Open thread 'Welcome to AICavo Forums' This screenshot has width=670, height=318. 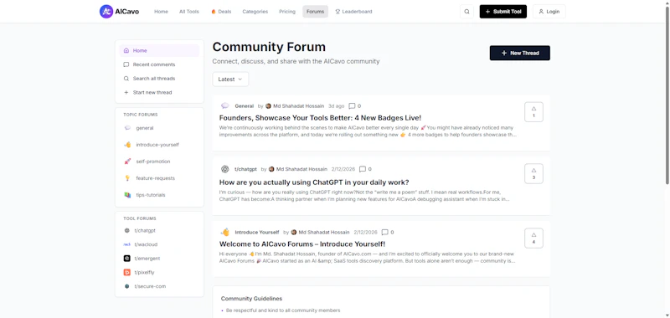click(302, 244)
